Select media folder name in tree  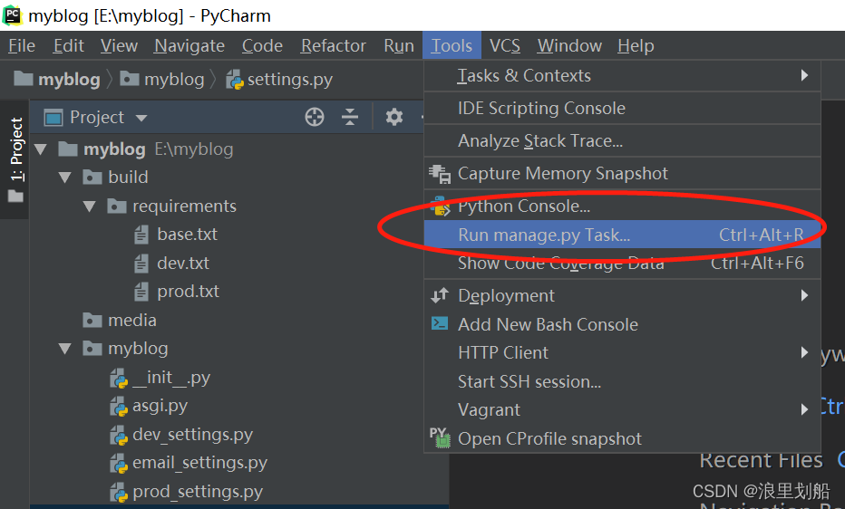tap(132, 320)
